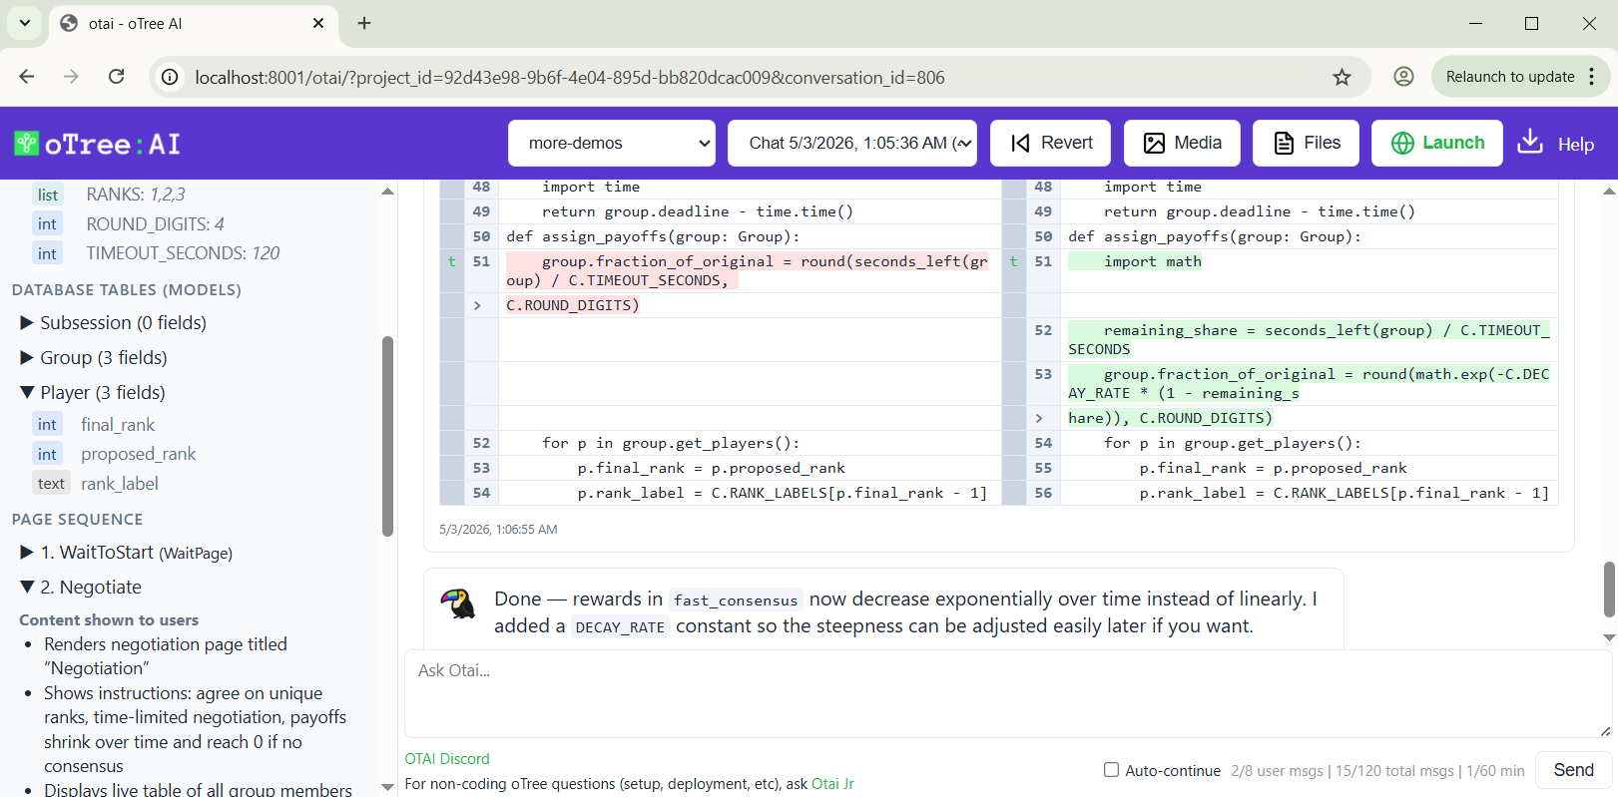Click the ROUND_DIGITS: 4 constant
Screen dimensions: 1618x797
(155, 224)
